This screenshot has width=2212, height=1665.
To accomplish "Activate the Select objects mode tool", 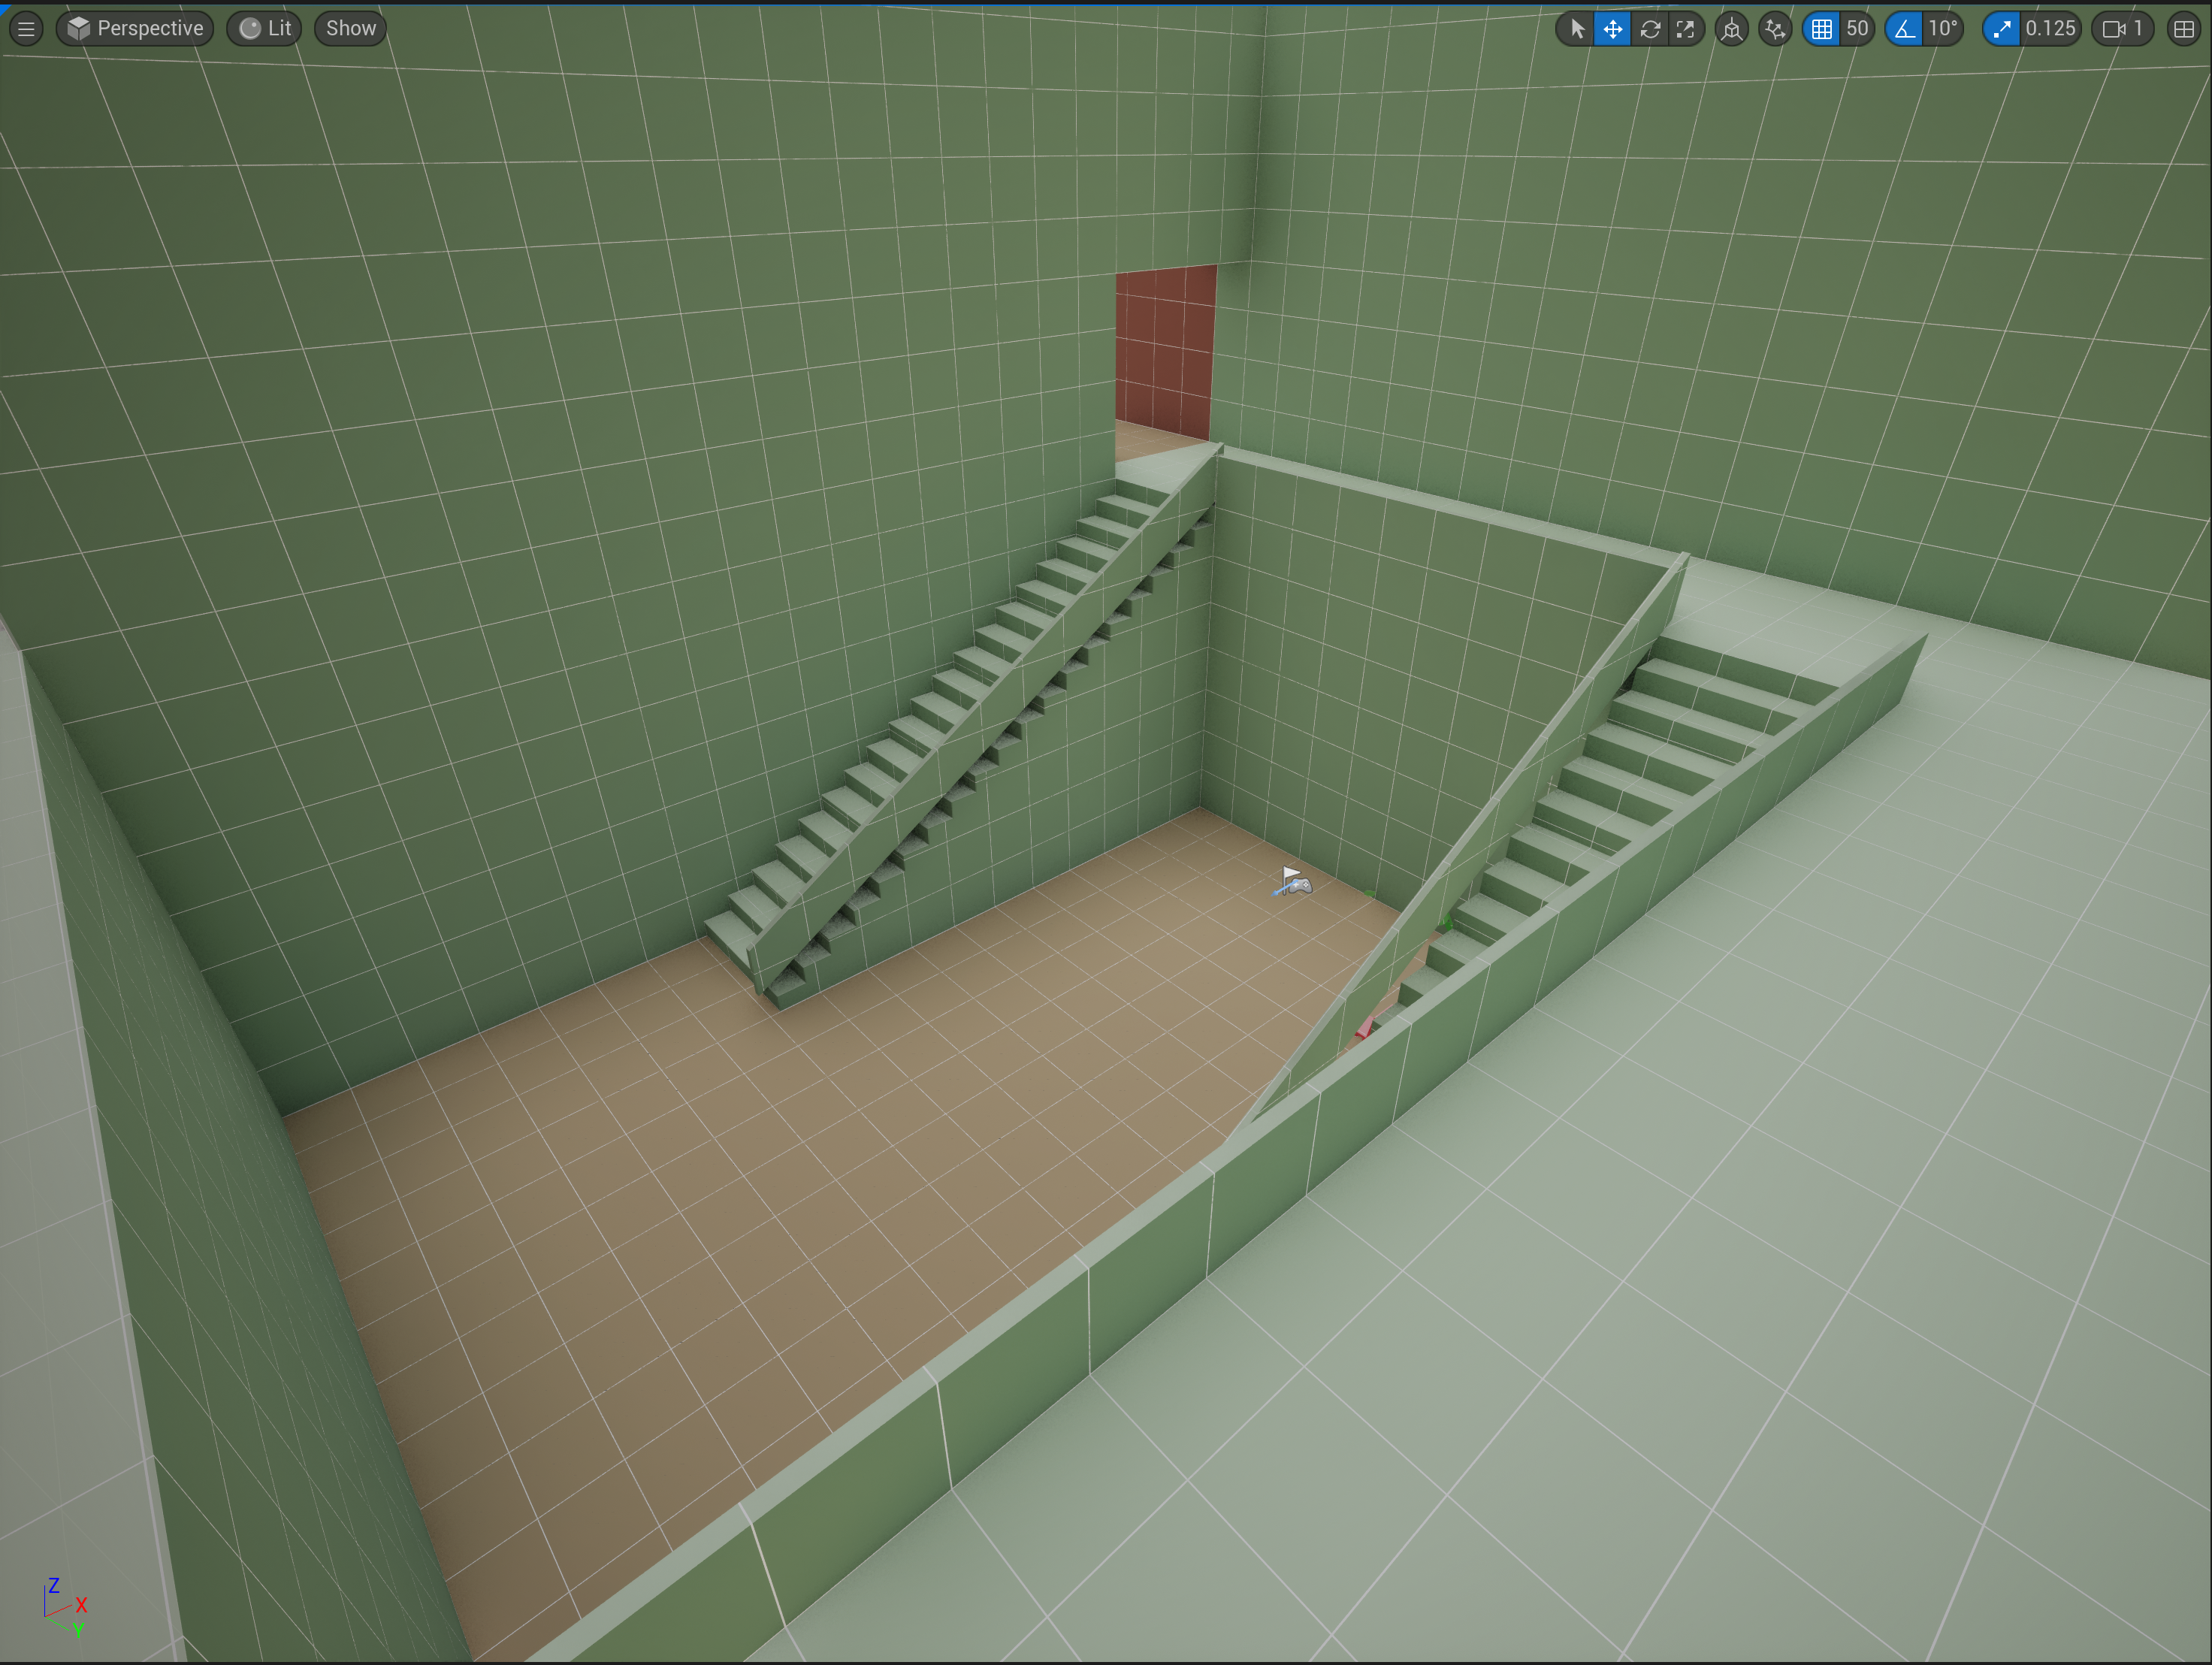I will 1576,29.
